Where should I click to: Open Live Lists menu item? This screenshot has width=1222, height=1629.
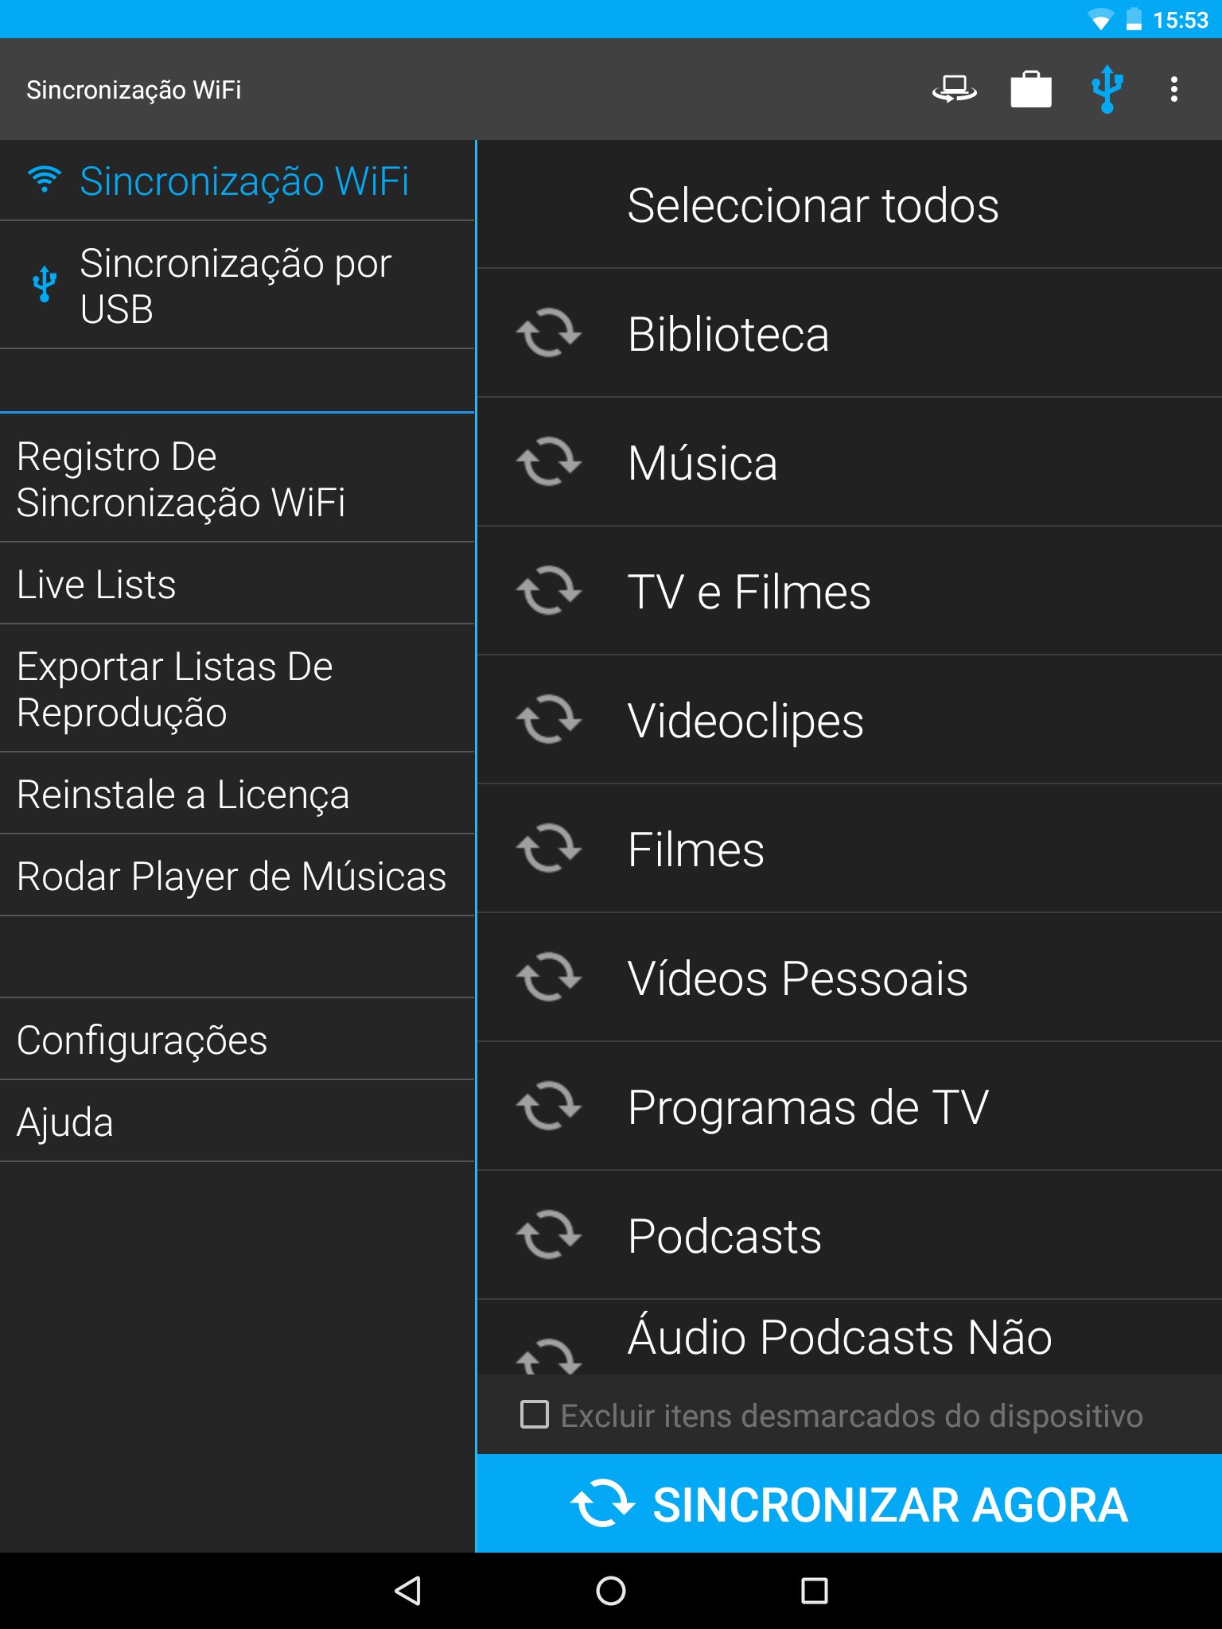[x=237, y=584]
